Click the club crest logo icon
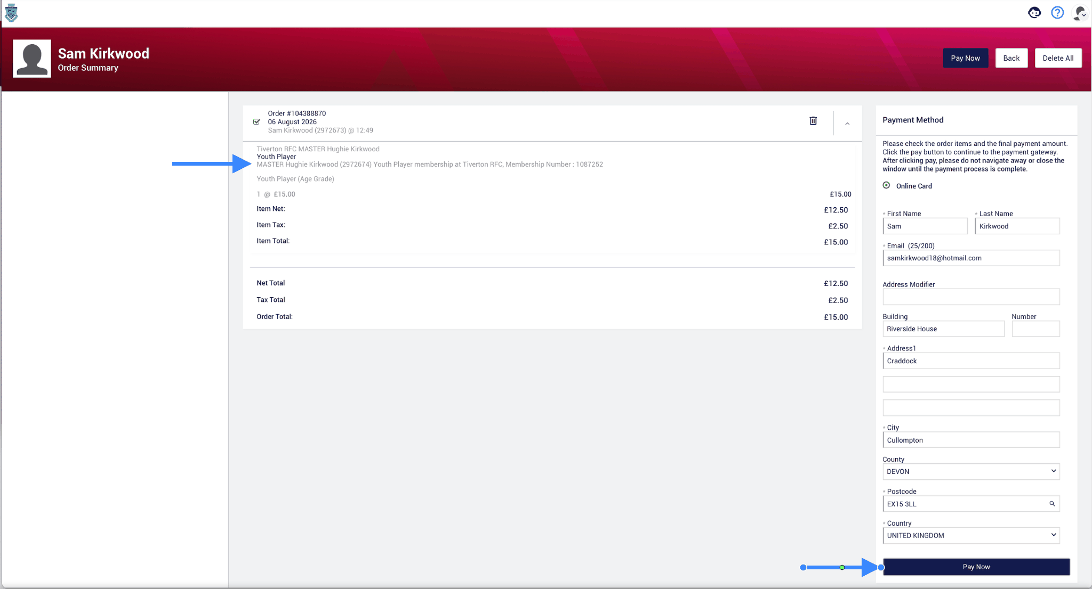1092x589 pixels. coord(11,13)
